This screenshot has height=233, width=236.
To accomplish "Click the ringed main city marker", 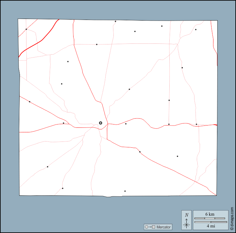I will 101,123.
